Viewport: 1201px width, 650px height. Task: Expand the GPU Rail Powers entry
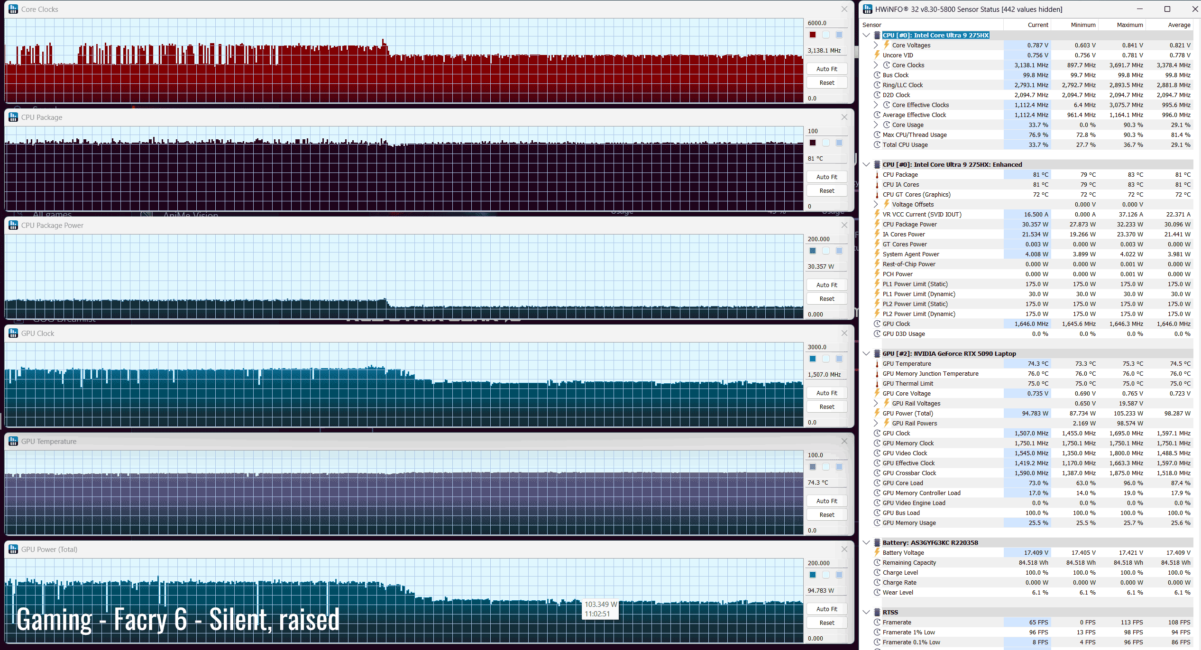[x=876, y=423]
